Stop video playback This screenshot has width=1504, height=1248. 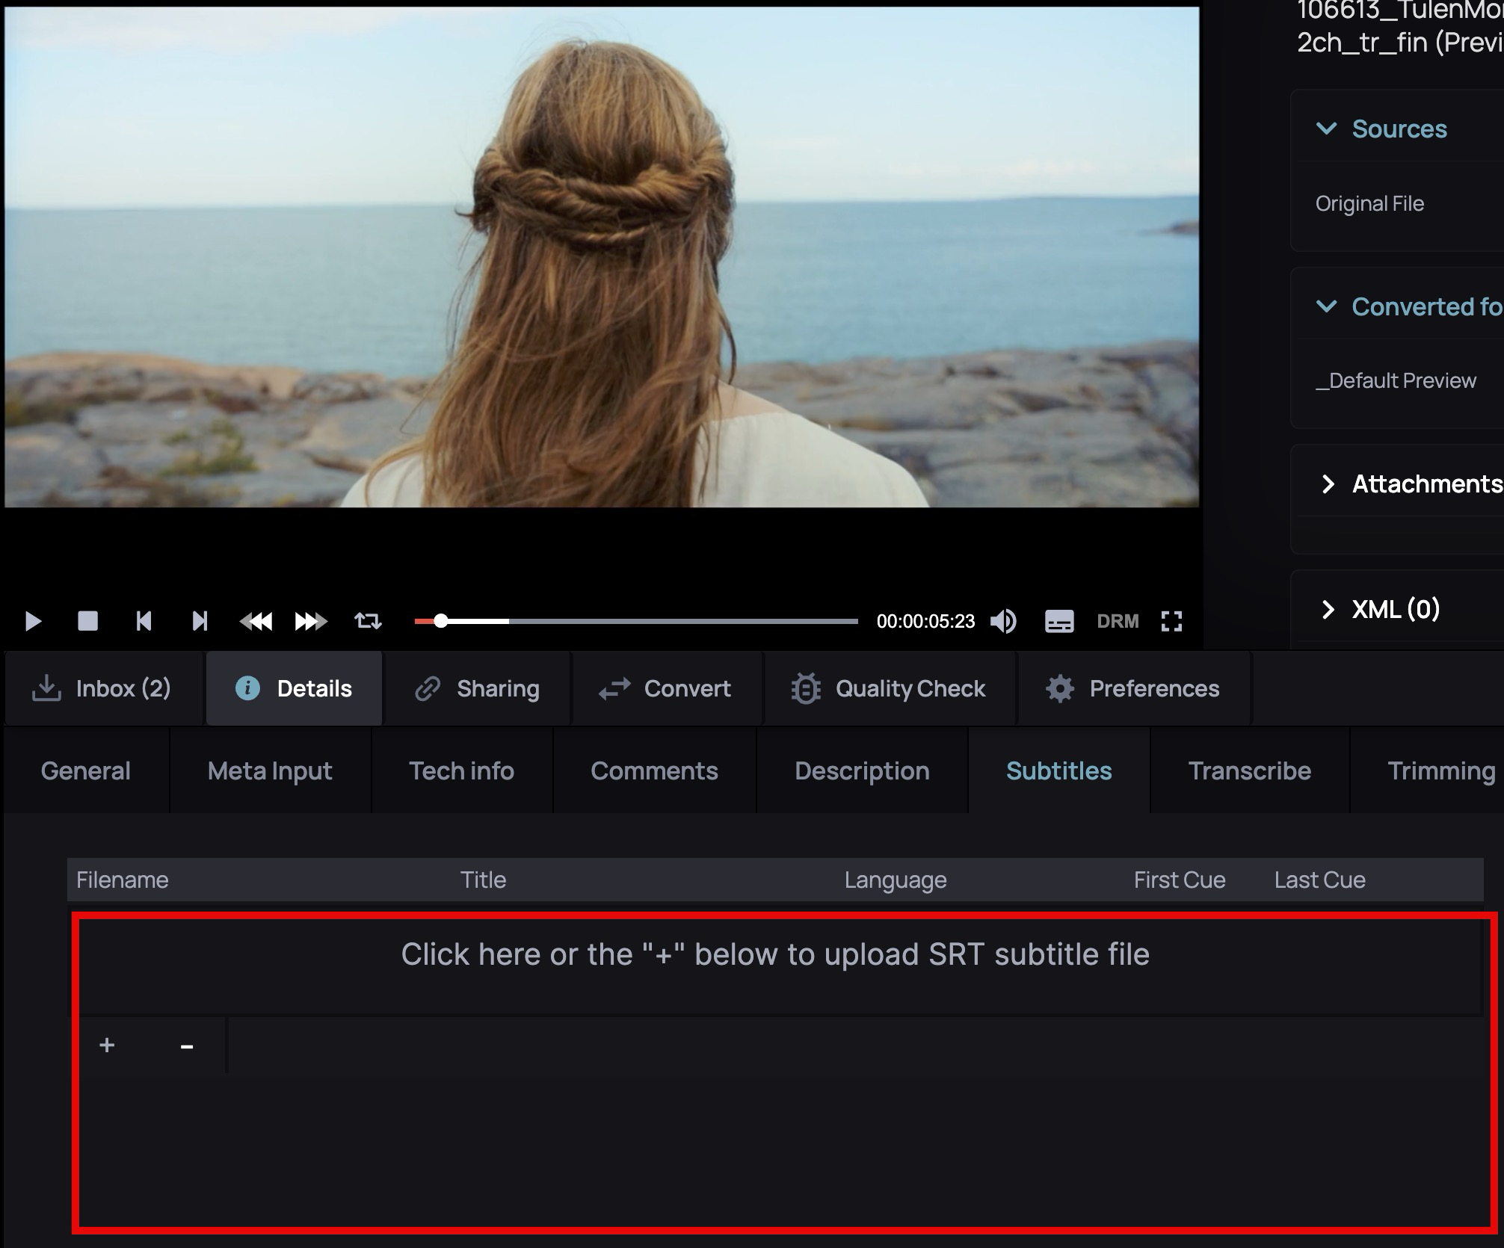88,621
